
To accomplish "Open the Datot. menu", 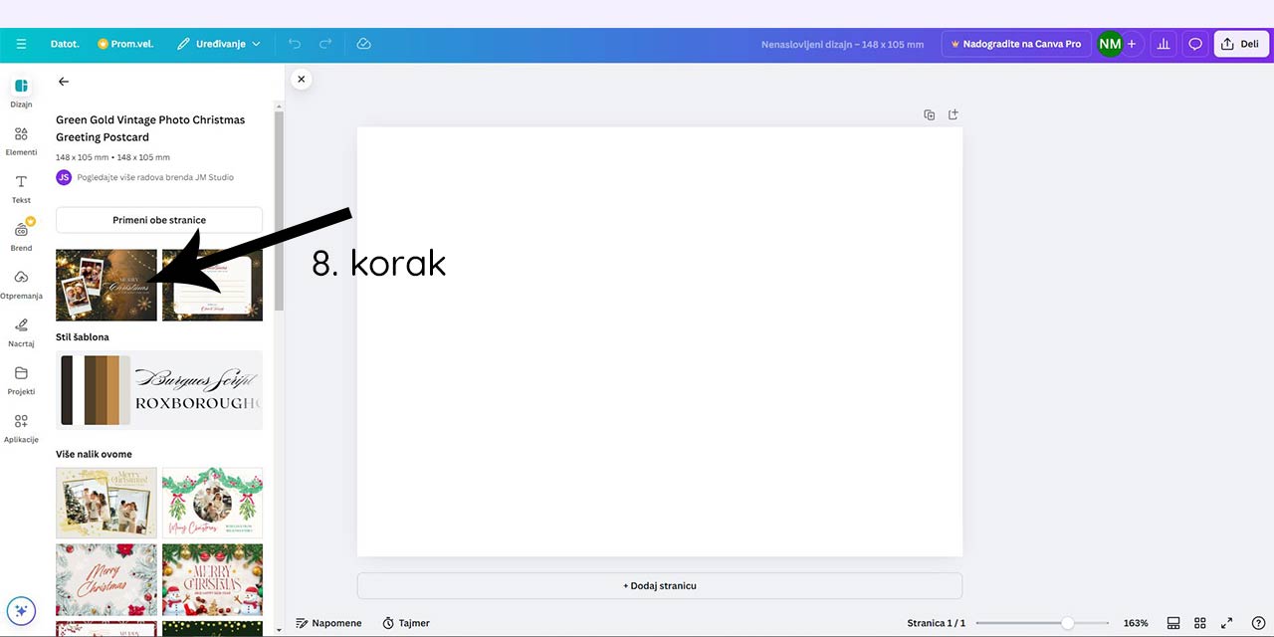I will 64,44.
